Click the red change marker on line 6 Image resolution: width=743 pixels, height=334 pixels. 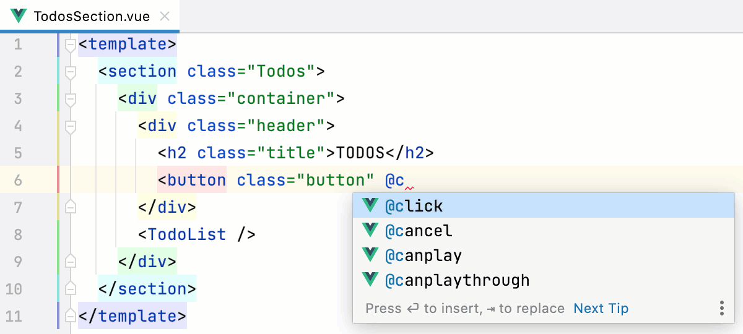pos(58,180)
